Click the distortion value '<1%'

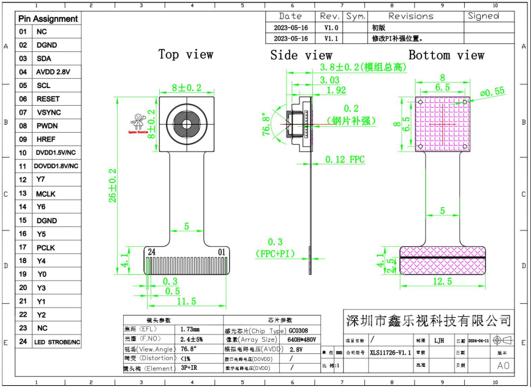(x=185, y=359)
